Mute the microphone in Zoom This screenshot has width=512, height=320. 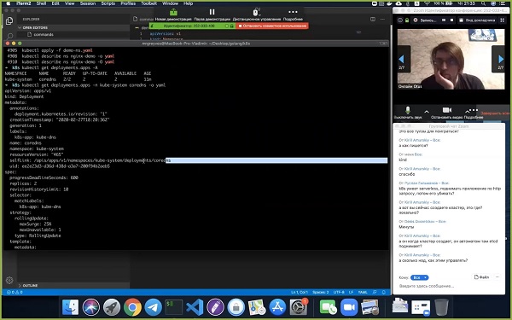pyautogui.click(x=408, y=110)
